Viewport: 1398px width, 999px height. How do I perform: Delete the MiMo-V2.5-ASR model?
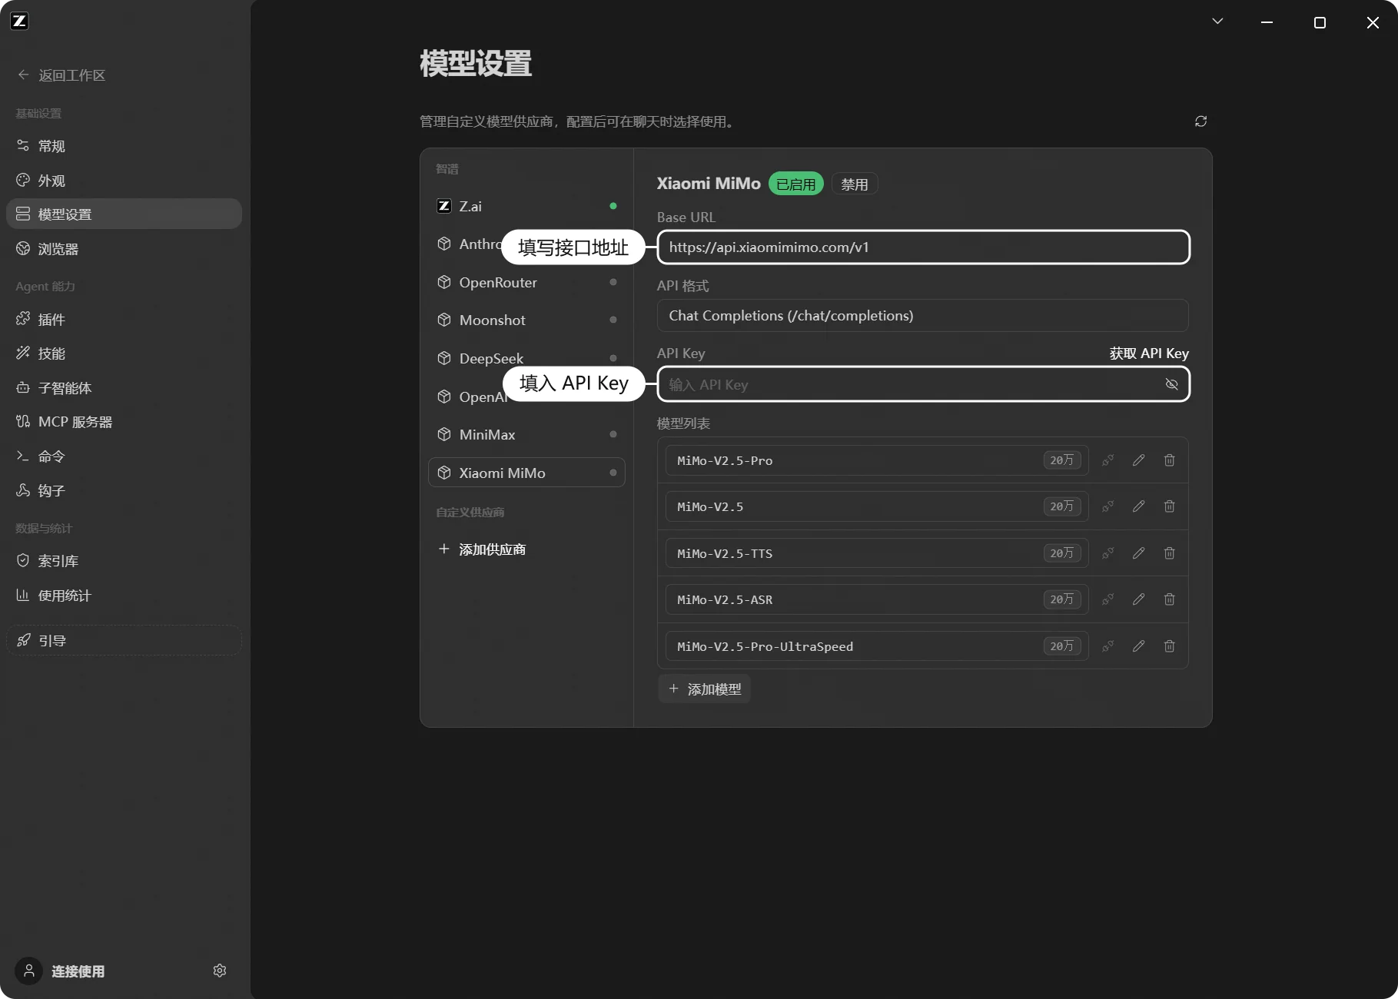[1169, 599]
